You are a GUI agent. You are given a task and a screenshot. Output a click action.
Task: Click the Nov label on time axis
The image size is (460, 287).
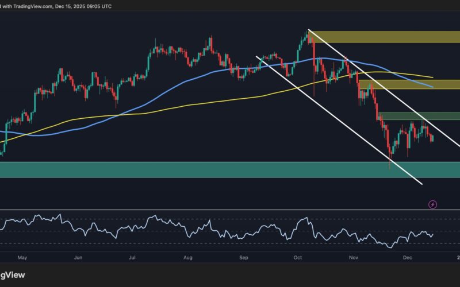tap(354, 258)
